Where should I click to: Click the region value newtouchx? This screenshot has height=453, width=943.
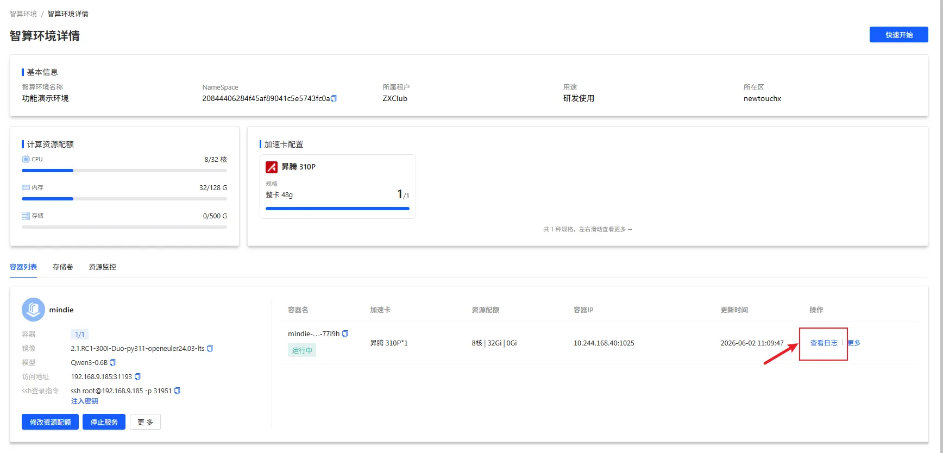(x=762, y=98)
